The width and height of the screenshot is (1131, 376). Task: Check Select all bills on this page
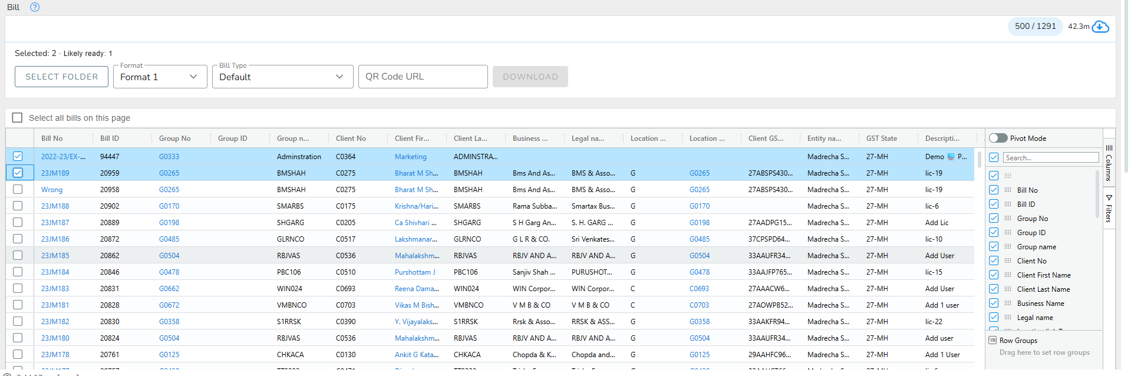[x=18, y=117]
